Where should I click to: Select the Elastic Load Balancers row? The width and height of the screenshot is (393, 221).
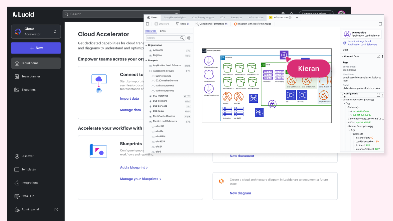tap(169, 122)
